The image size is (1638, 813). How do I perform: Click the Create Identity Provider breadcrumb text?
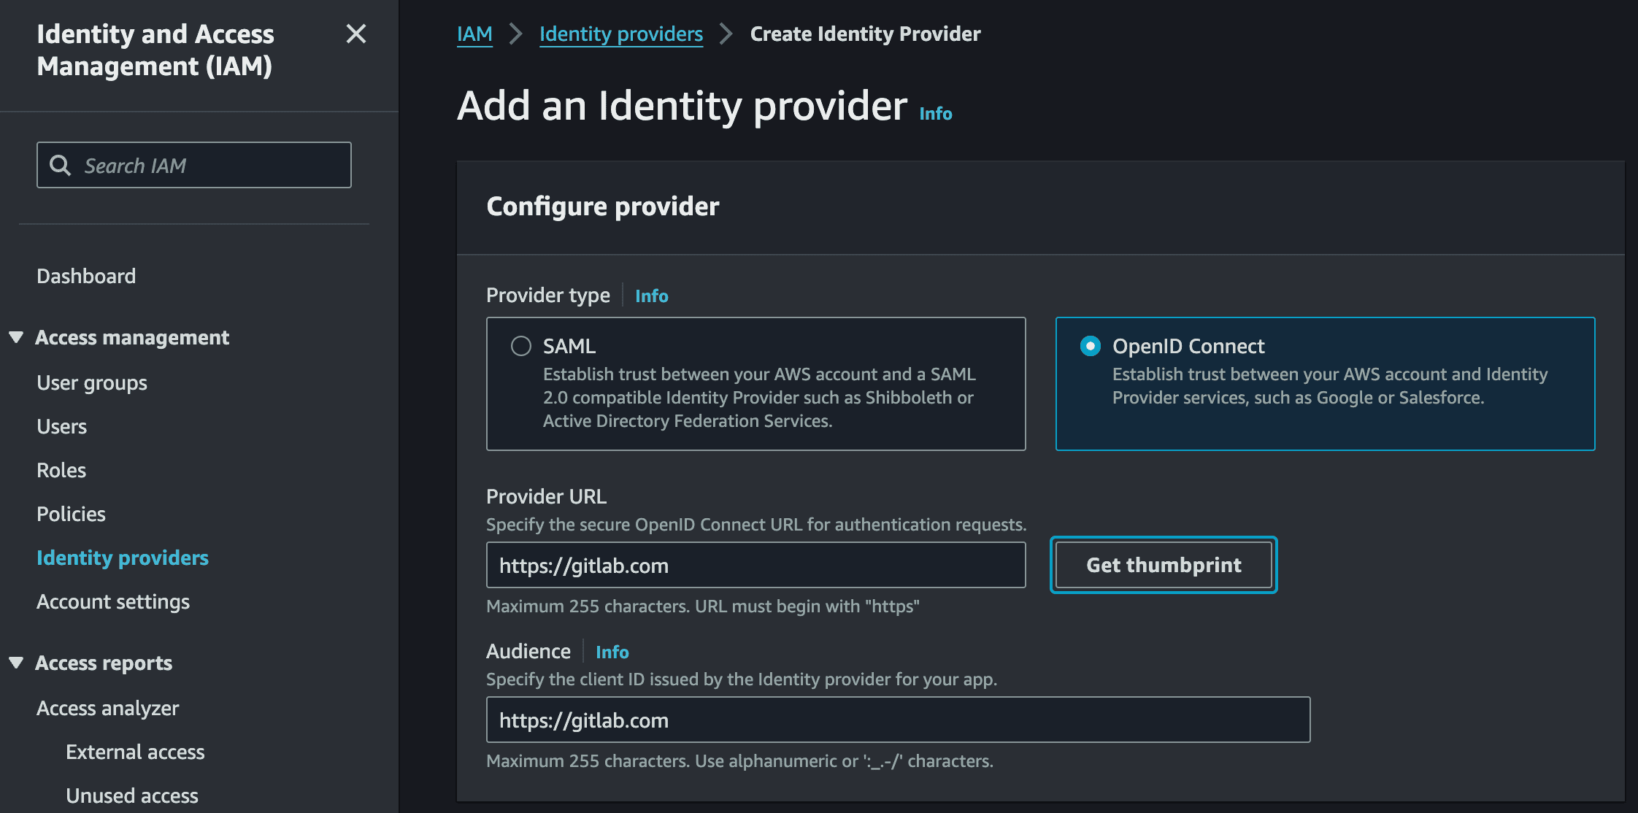(866, 34)
